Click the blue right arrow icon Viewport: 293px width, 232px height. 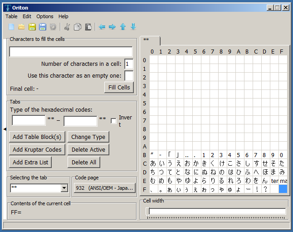coord(112,27)
